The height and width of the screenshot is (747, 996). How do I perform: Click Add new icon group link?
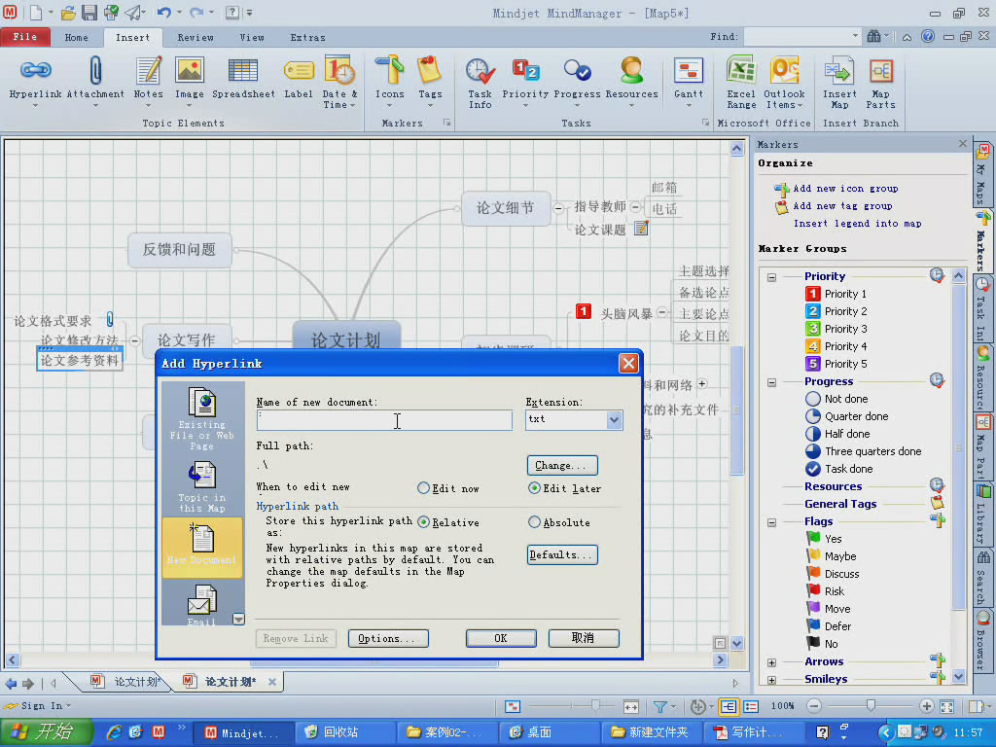845,189
